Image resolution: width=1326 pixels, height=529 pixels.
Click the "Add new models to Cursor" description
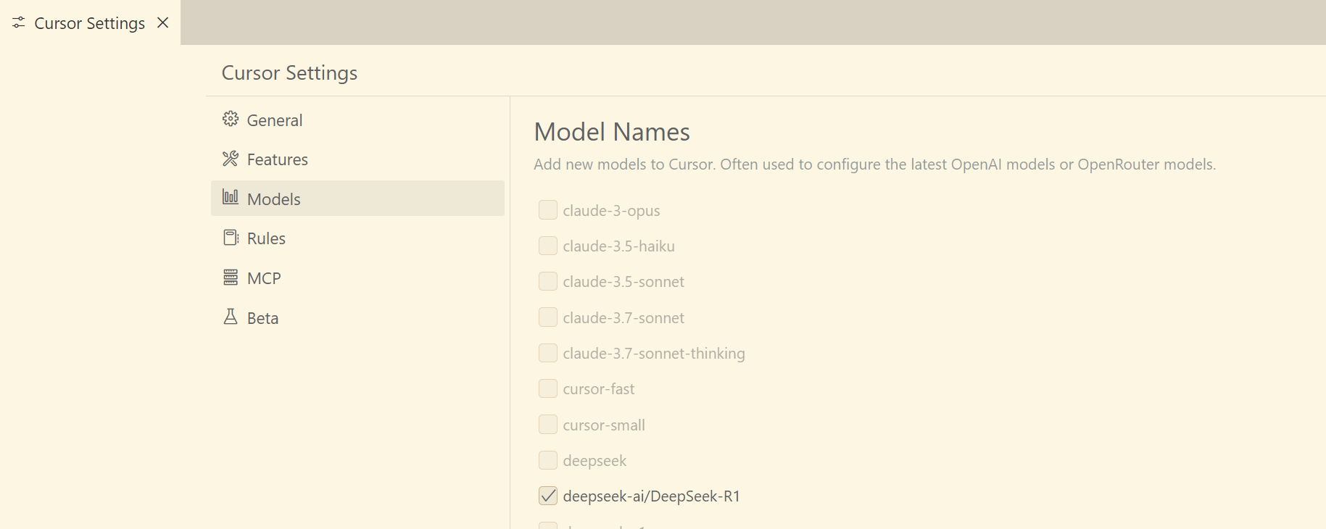pos(875,164)
